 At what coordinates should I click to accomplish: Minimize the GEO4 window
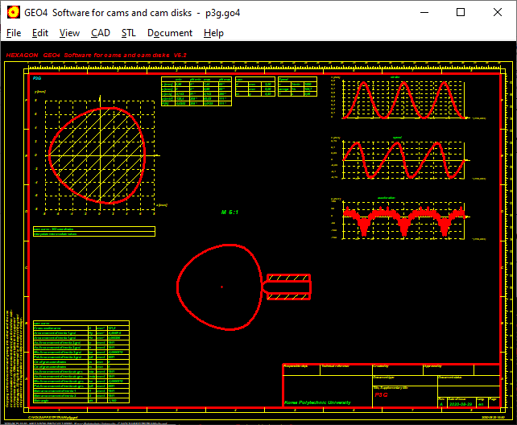tap(423, 12)
